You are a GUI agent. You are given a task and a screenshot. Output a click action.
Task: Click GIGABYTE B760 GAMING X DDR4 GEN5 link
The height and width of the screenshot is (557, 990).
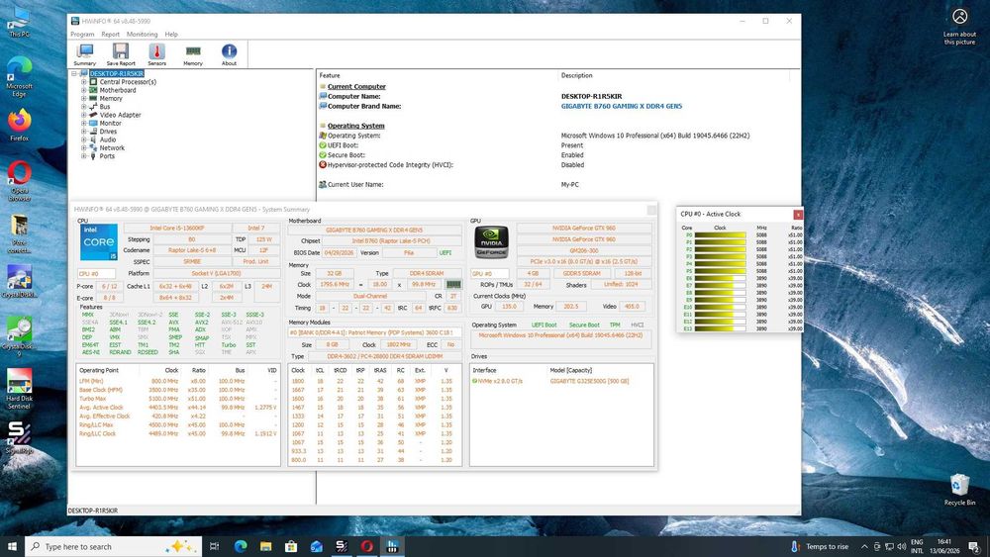(622, 106)
